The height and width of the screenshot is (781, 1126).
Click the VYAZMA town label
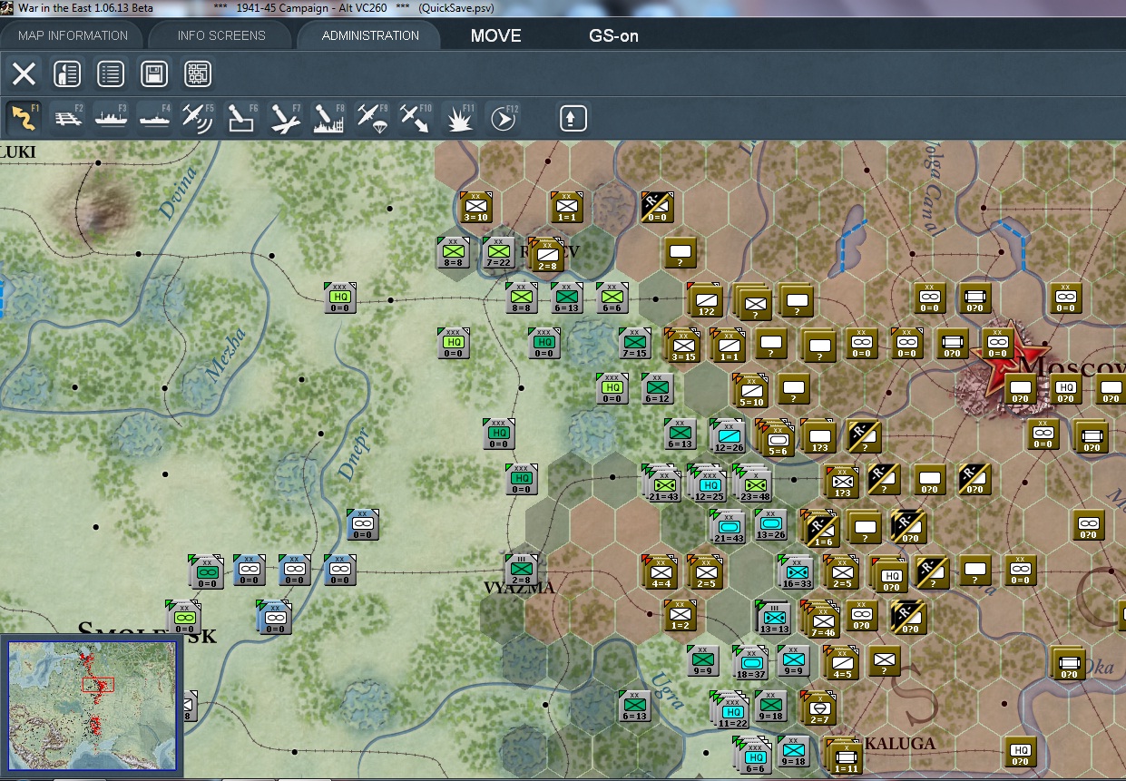pyautogui.click(x=519, y=588)
